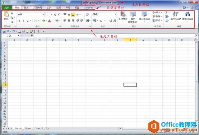Image resolution: width=199 pixels, height=135 pixels.
Task: Click the Paste (粘贴) clipboard icon
Action: click(x=6, y=14)
